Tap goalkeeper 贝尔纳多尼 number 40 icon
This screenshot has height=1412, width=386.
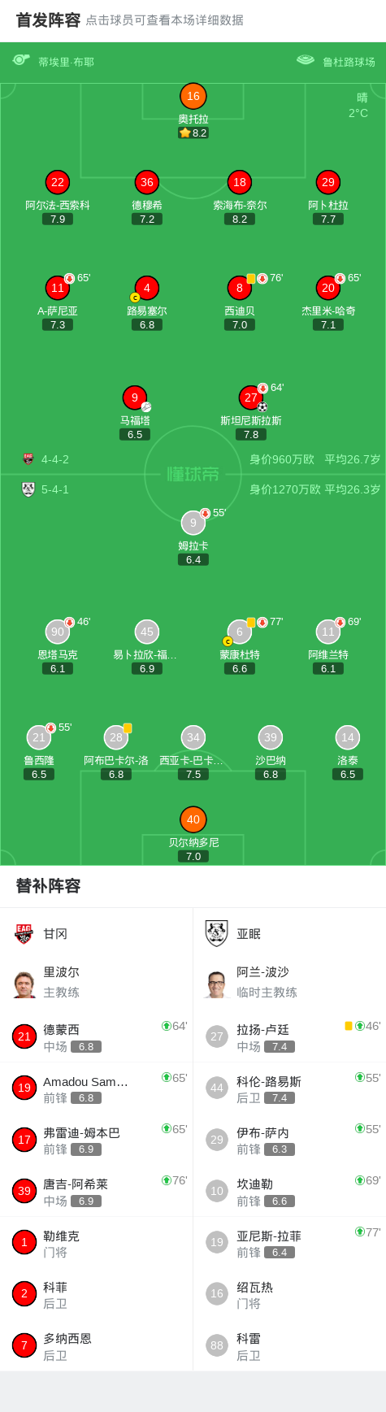193,819
